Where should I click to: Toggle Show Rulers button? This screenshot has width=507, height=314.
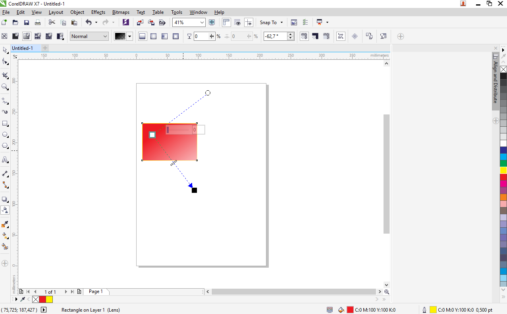[x=226, y=23]
